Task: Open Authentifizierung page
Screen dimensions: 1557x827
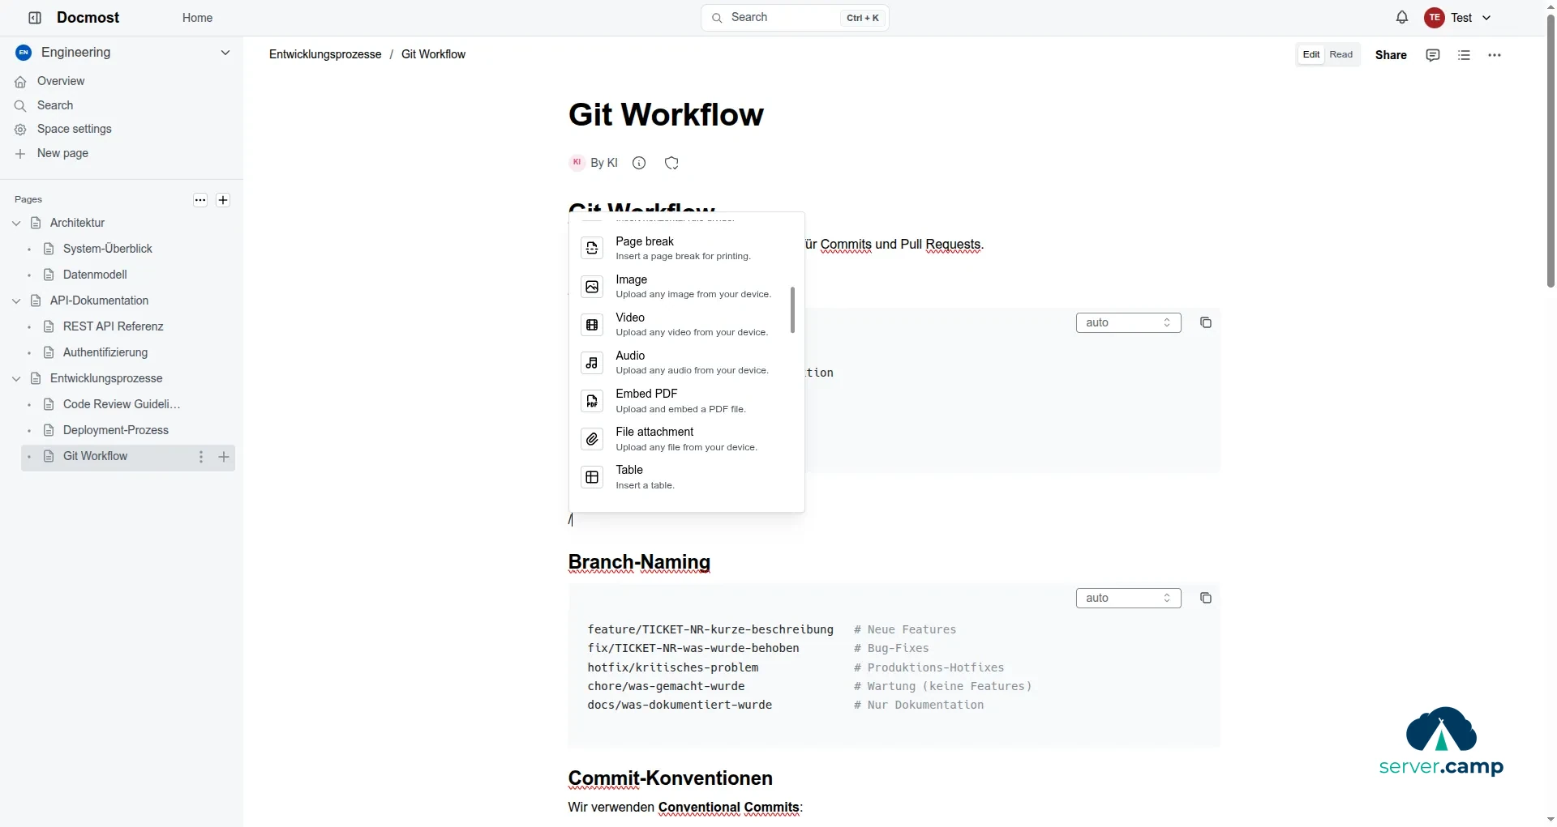Action: click(x=105, y=352)
